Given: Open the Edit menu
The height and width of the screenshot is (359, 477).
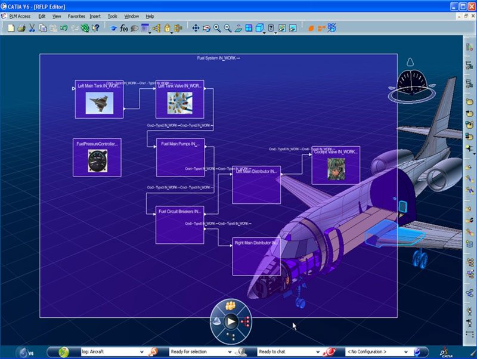Looking at the screenshot, I should (x=42, y=17).
